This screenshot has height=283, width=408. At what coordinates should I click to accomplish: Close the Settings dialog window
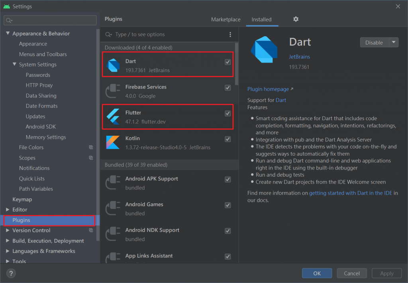(398, 6)
